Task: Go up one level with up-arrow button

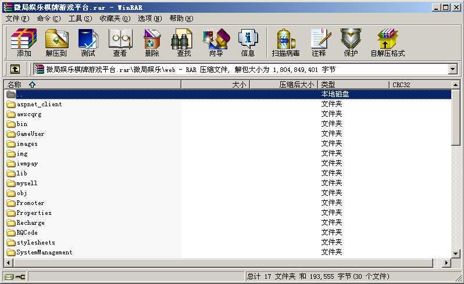Action: 15,70
